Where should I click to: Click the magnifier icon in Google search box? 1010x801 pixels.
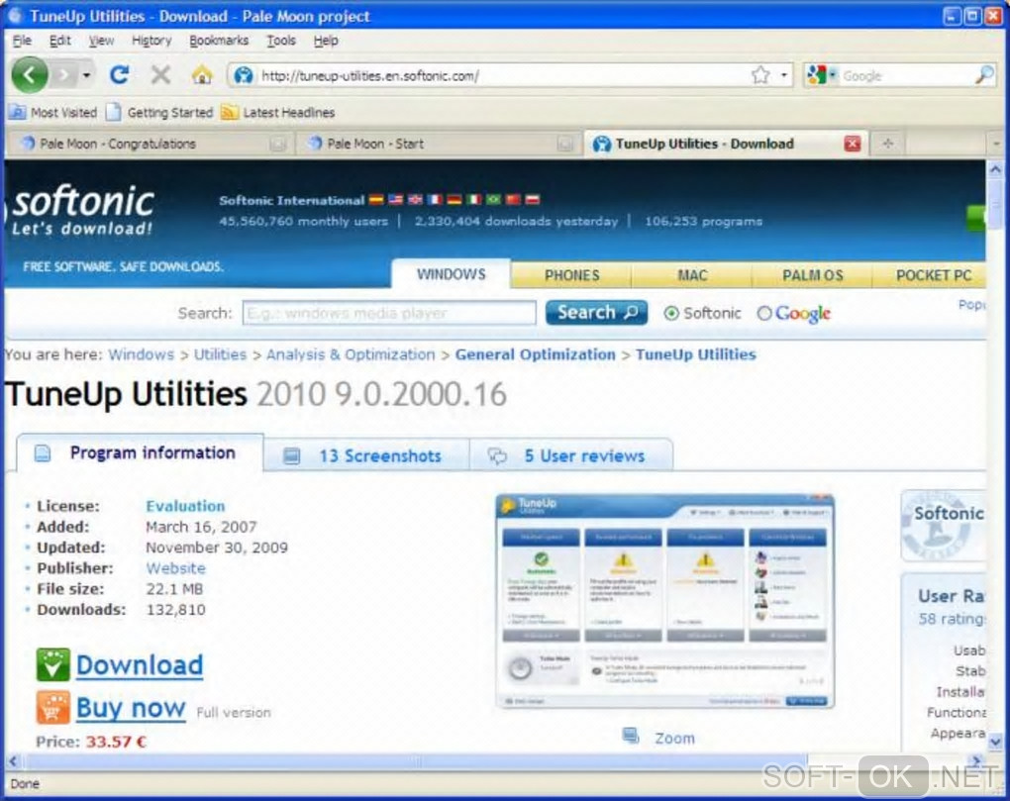[x=983, y=75]
